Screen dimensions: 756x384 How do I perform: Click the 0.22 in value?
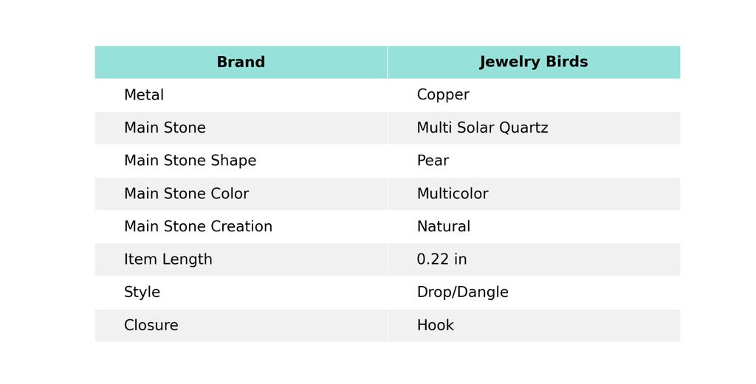coord(441,259)
